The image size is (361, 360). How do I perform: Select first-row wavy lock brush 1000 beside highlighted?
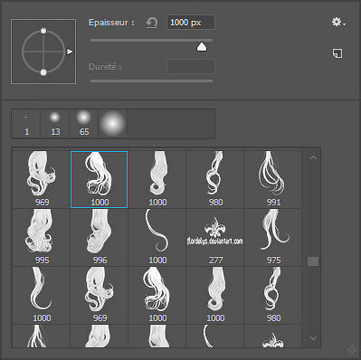click(x=157, y=179)
